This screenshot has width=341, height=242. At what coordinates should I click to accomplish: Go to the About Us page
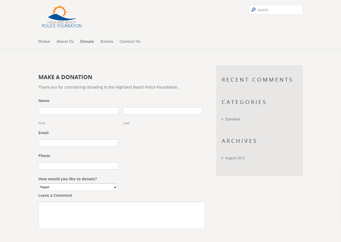coord(65,42)
